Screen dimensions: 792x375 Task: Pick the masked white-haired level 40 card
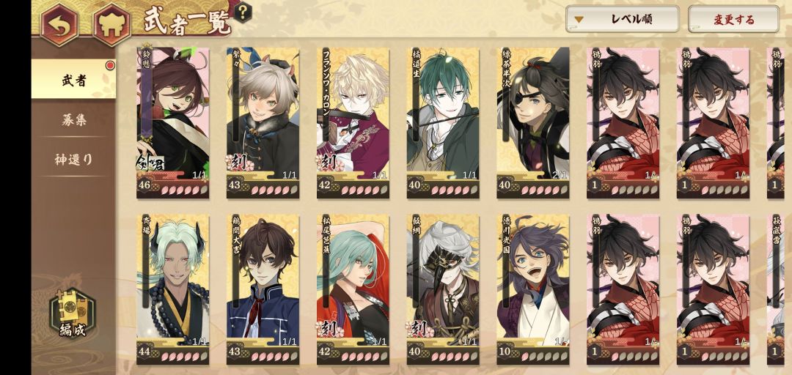pos(443,289)
